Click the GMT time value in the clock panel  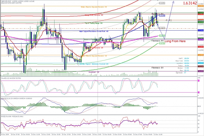click(x=187, y=58)
